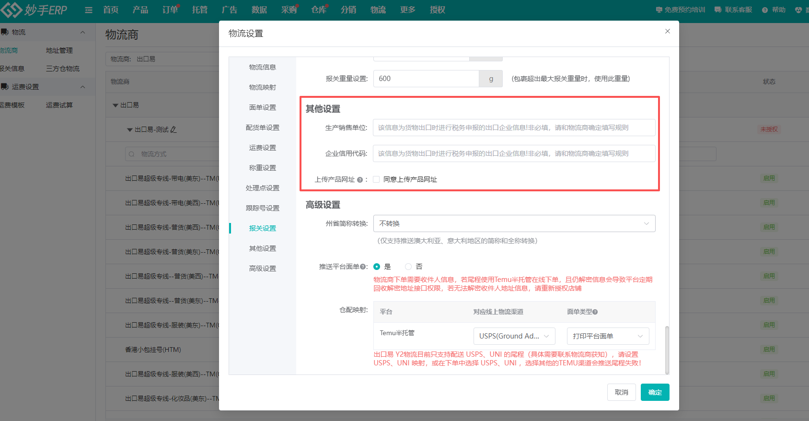Click the 生产销售单位 input field
The height and width of the screenshot is (421, 809).
point(514,128)
